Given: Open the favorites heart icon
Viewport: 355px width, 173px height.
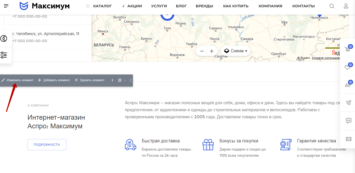Looking at the screenshot, I should [x=347, y=67].
